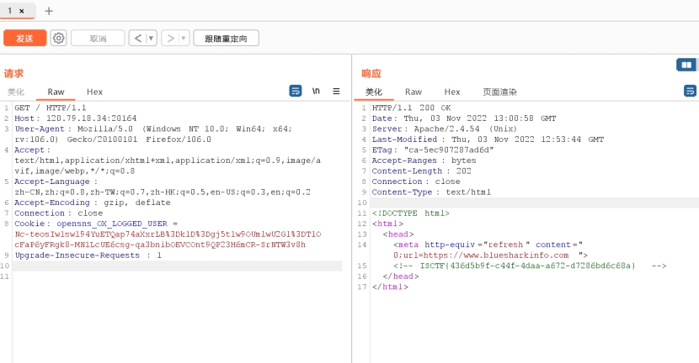Screen dimensions: 699x363
Task: Toggle word wrap in response panel
Action: point(690,91)
